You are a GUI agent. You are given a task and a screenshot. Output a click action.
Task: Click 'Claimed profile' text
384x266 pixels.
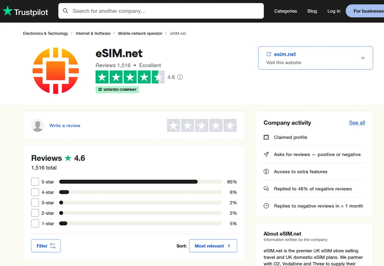[291, 137]
